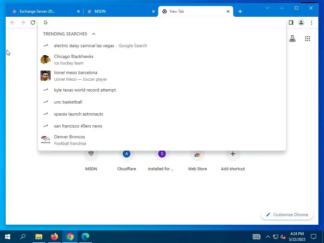
Task: Open the Chrome side panel
Action: (291, 22)
